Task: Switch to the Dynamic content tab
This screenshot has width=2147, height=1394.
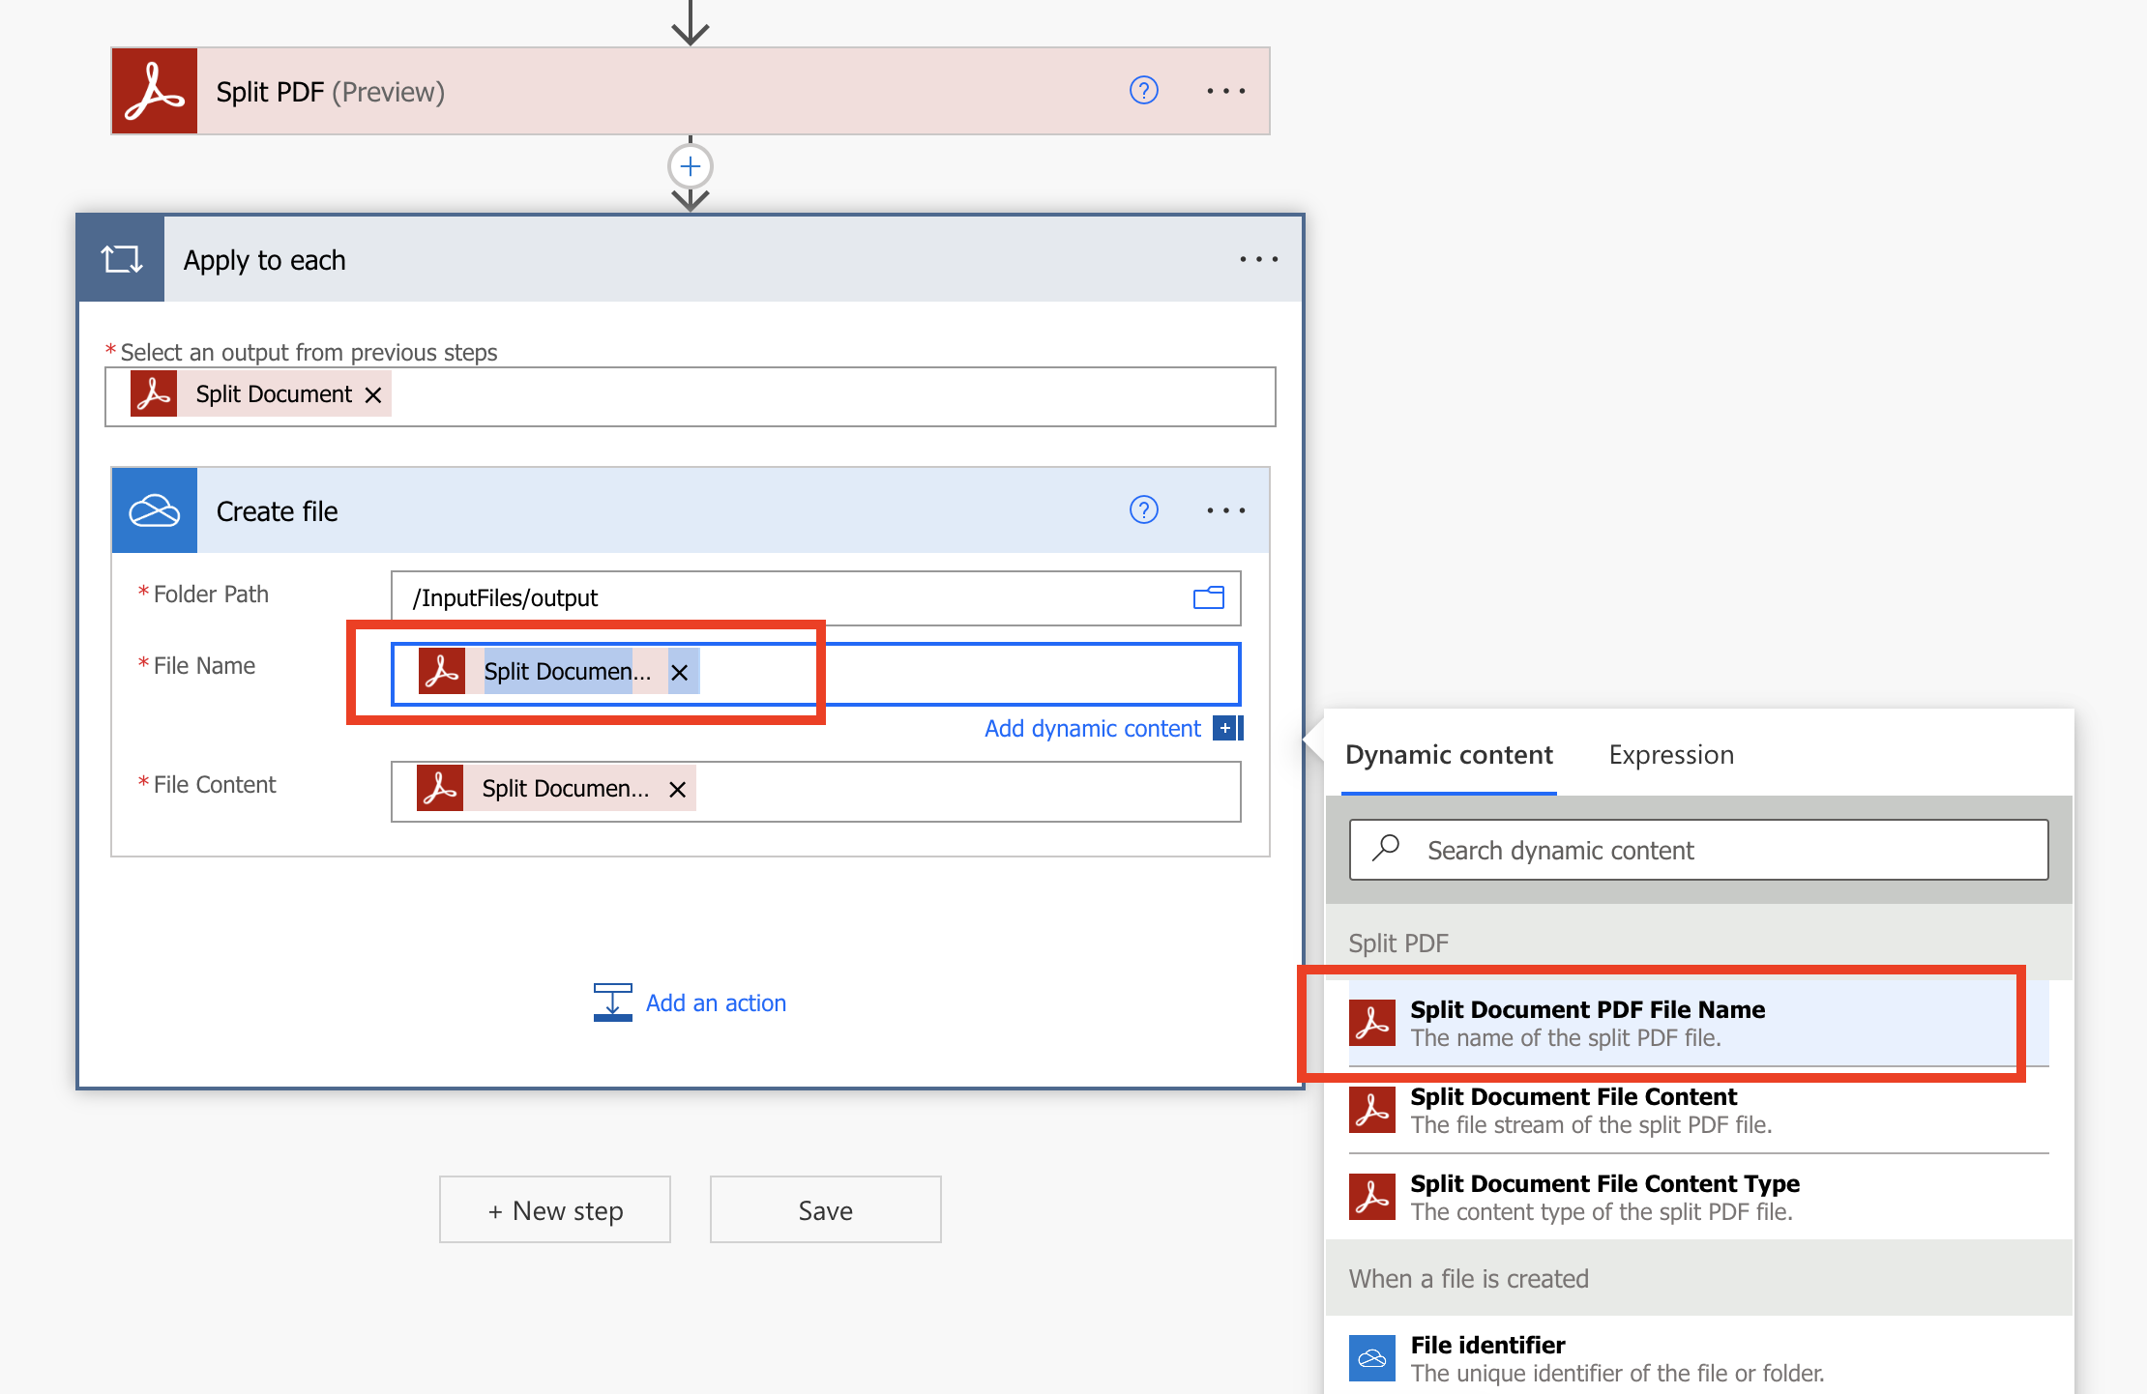Action: [1448, 755]
